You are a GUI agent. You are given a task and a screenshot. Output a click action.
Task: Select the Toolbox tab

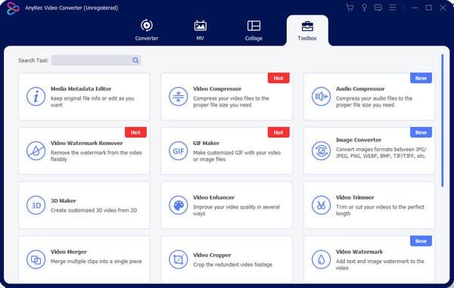(307, 30)
